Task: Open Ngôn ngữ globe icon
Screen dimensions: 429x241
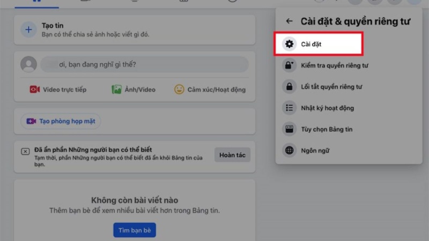Action: coord(289,150)
